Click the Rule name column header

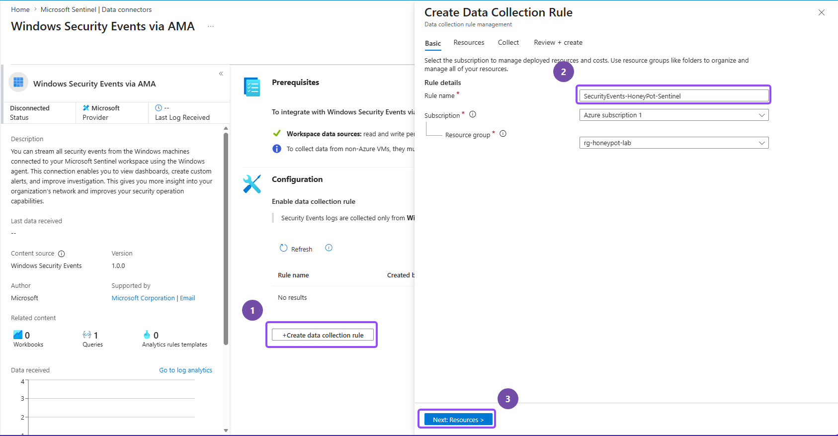293,275
